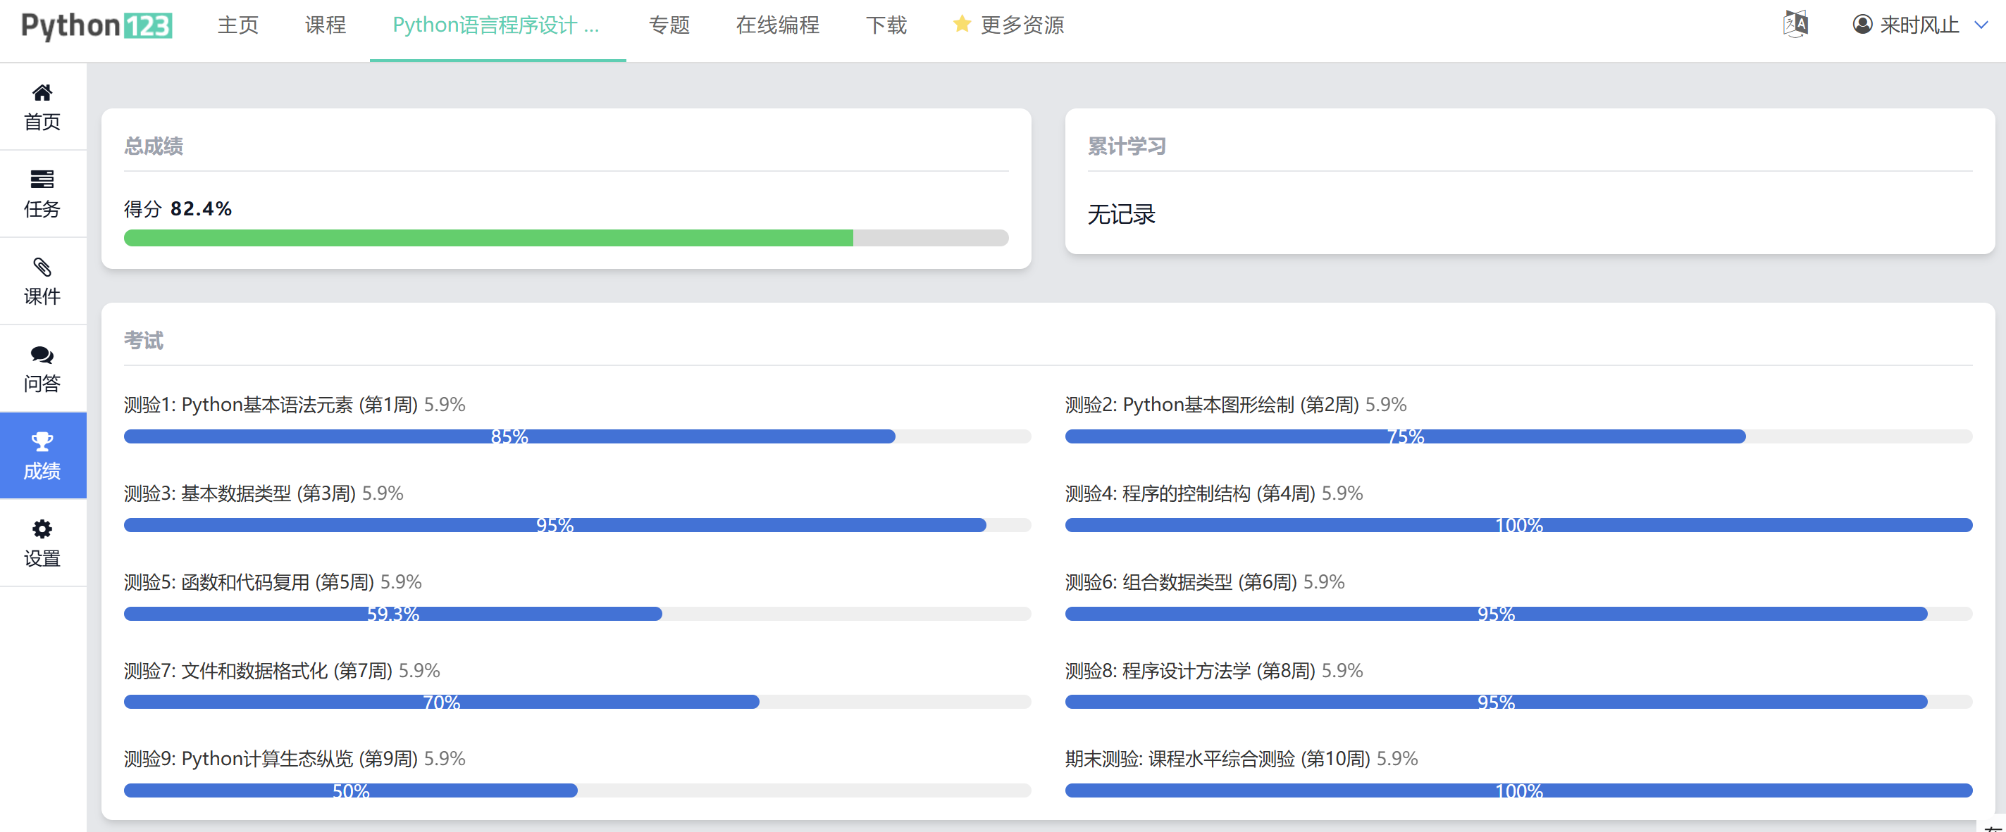
Task: Click the user avatar icon
Action: [1863, 25]
